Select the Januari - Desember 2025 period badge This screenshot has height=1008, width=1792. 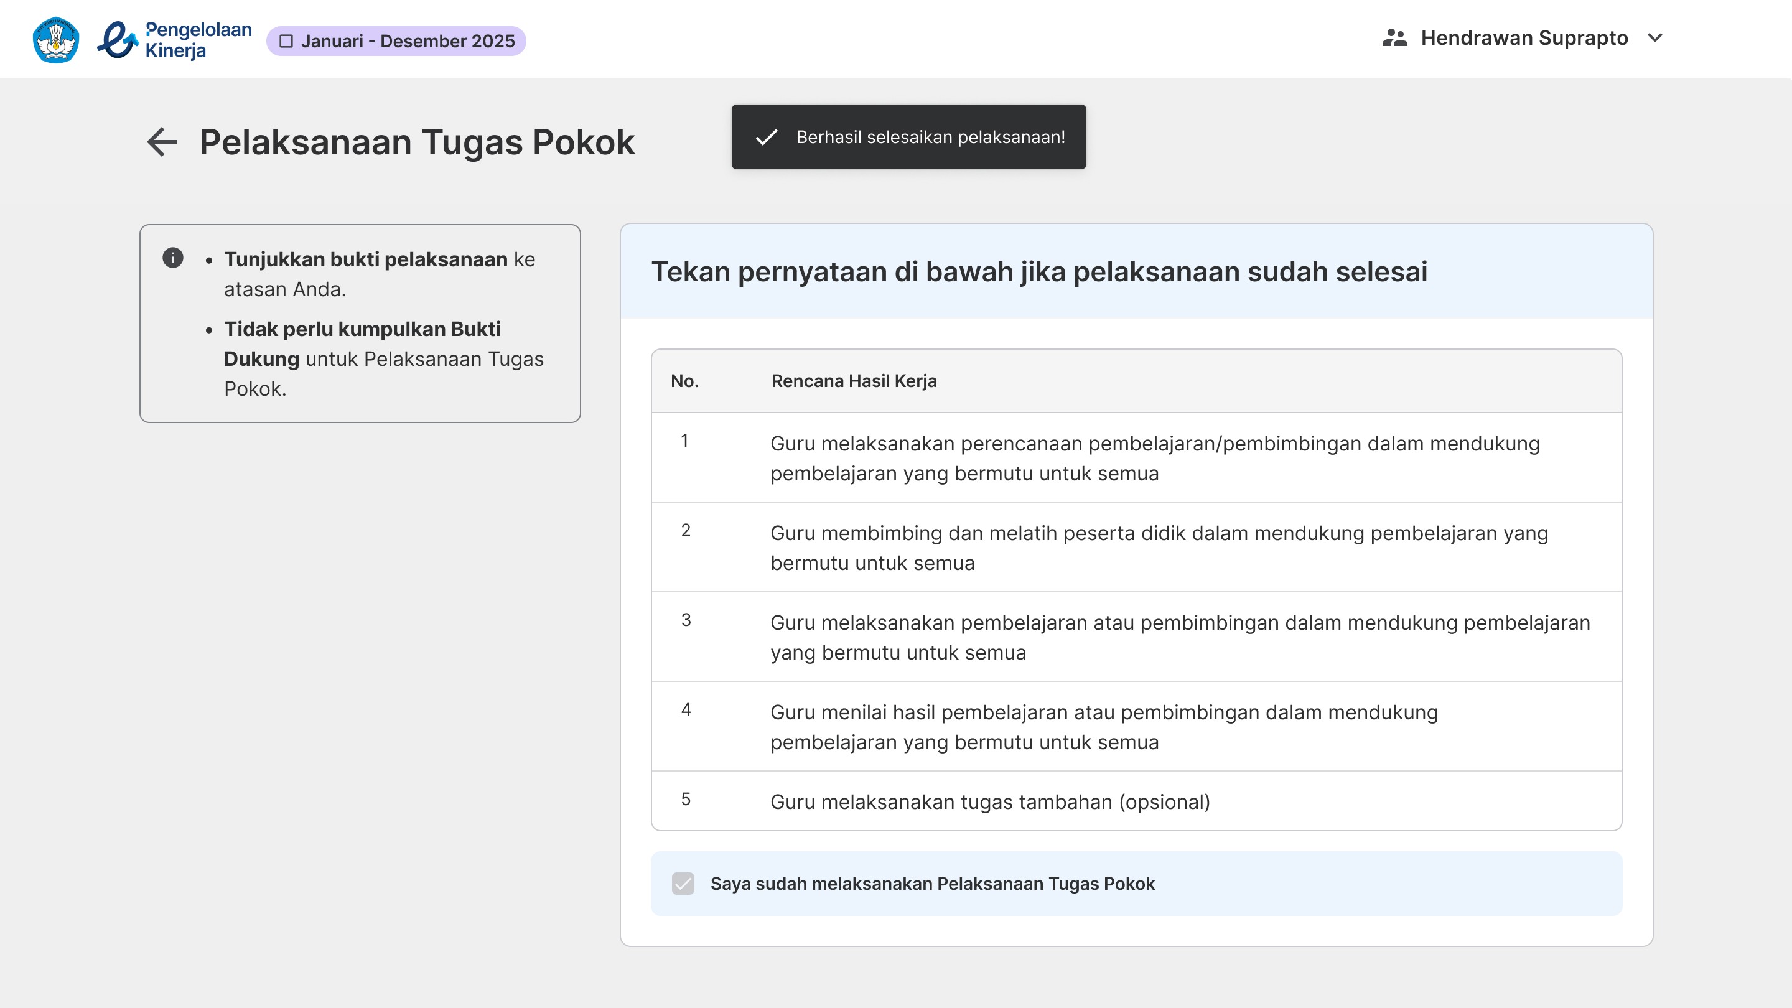[396, 41]
